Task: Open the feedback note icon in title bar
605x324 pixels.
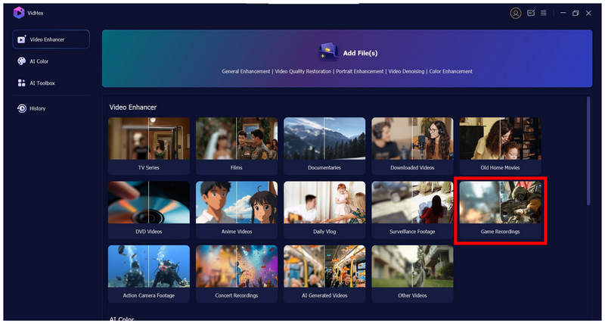Action: point(531,13)
